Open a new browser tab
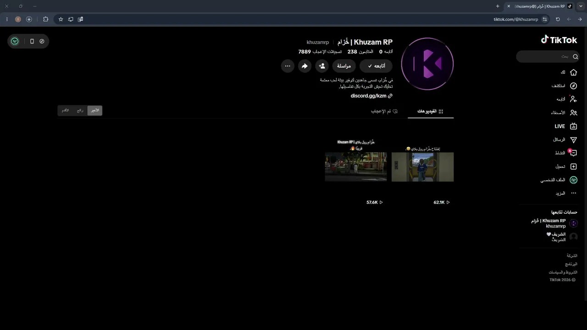This screenshot has width=587, height=330. [x=498, y=6]
